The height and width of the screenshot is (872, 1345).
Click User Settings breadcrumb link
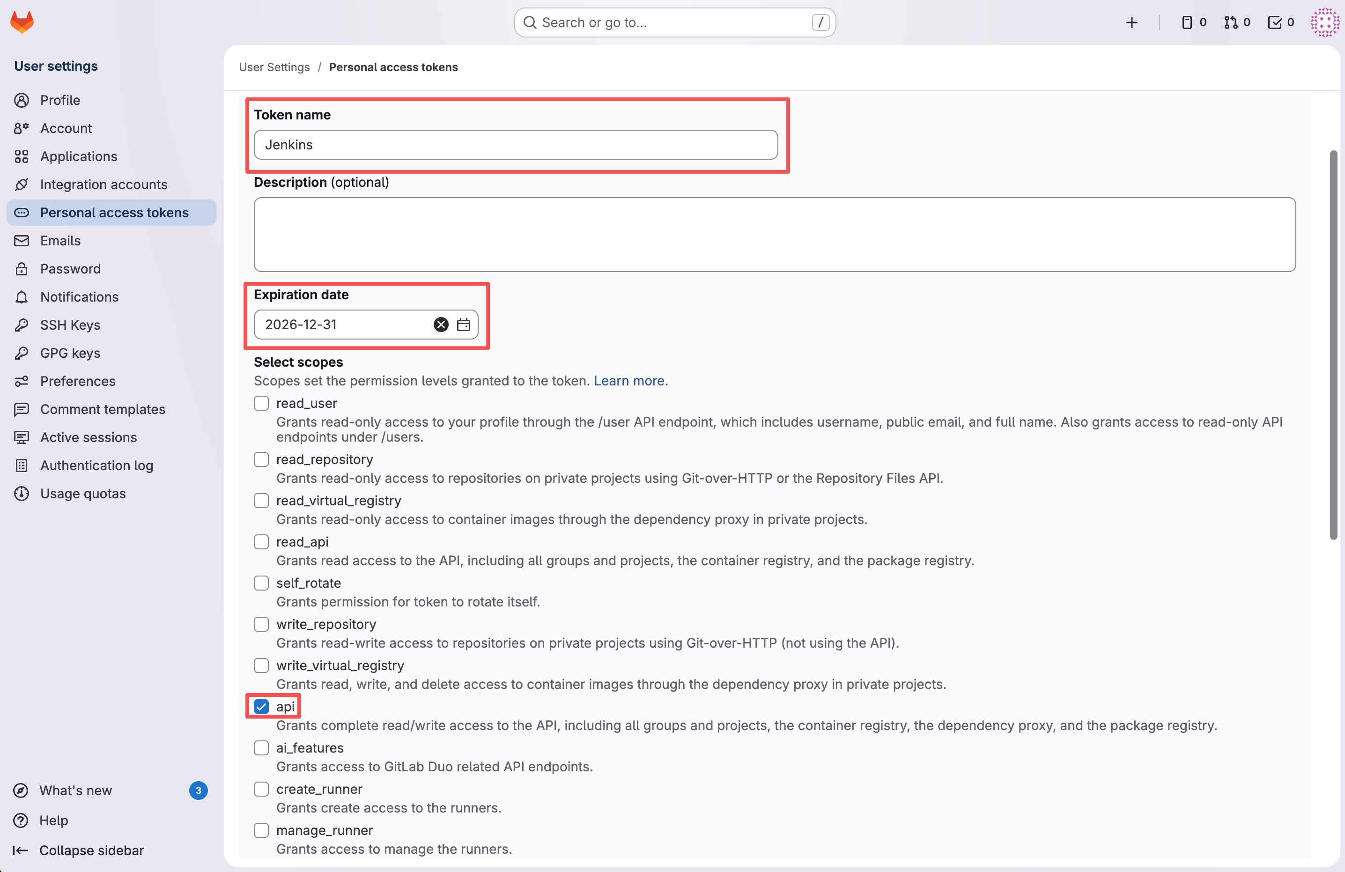tap(274, 67)
